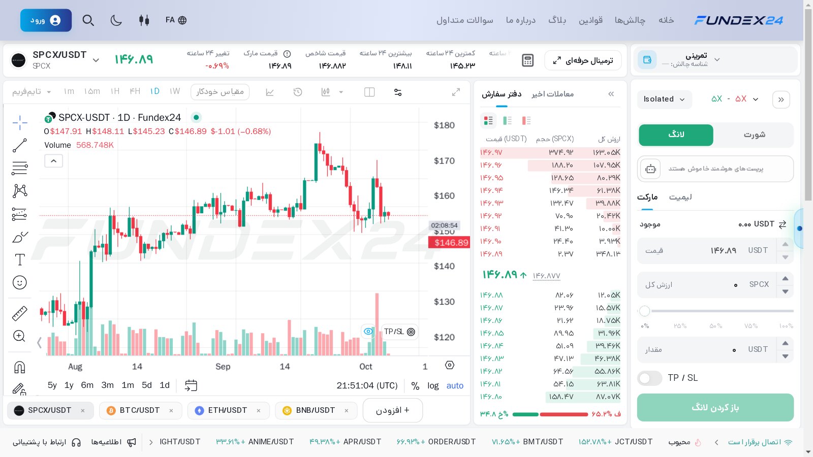The height and width of the screenshot is (457, 813).
Task: Select the crosshair cursor tool
Action: point(20,122)
